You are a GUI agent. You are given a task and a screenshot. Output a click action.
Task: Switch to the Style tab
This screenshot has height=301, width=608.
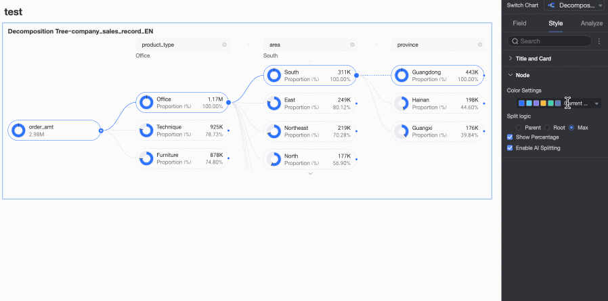click(556, 23)
